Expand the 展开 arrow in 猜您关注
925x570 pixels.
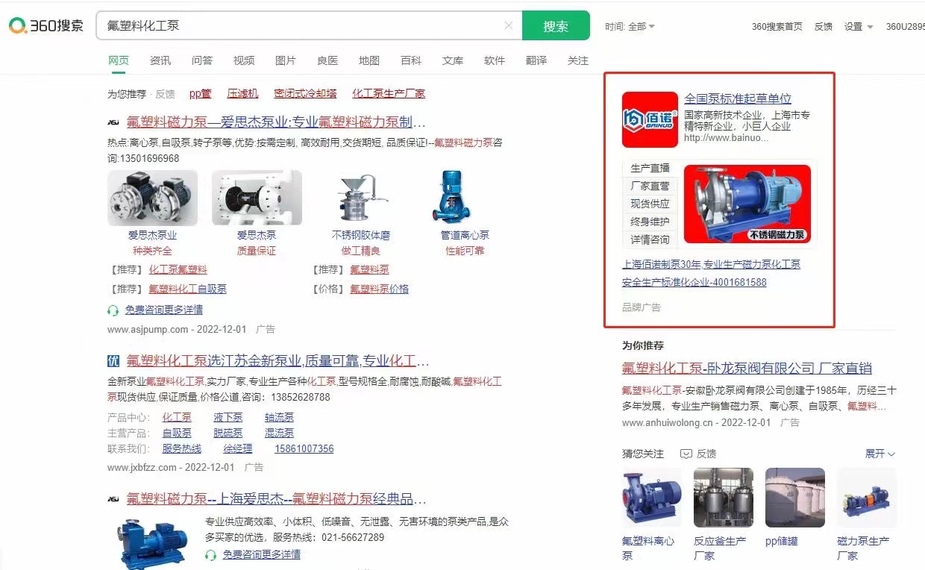tap(880, 454)
